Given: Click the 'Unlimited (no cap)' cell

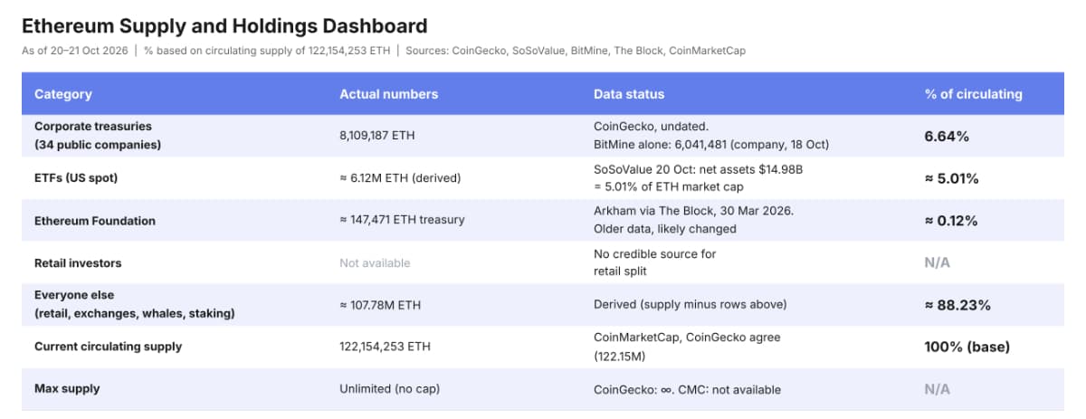Looking at the screenshot, I should [390, 389].
